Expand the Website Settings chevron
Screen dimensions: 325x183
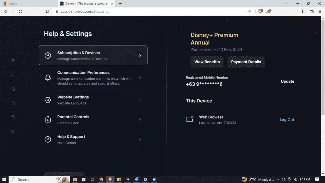140,100
